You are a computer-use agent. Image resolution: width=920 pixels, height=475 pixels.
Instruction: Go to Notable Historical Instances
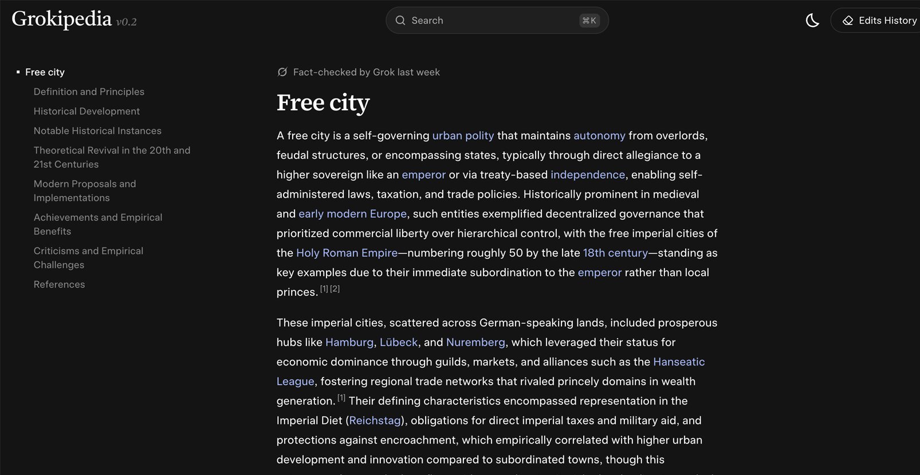pos(97,131)
